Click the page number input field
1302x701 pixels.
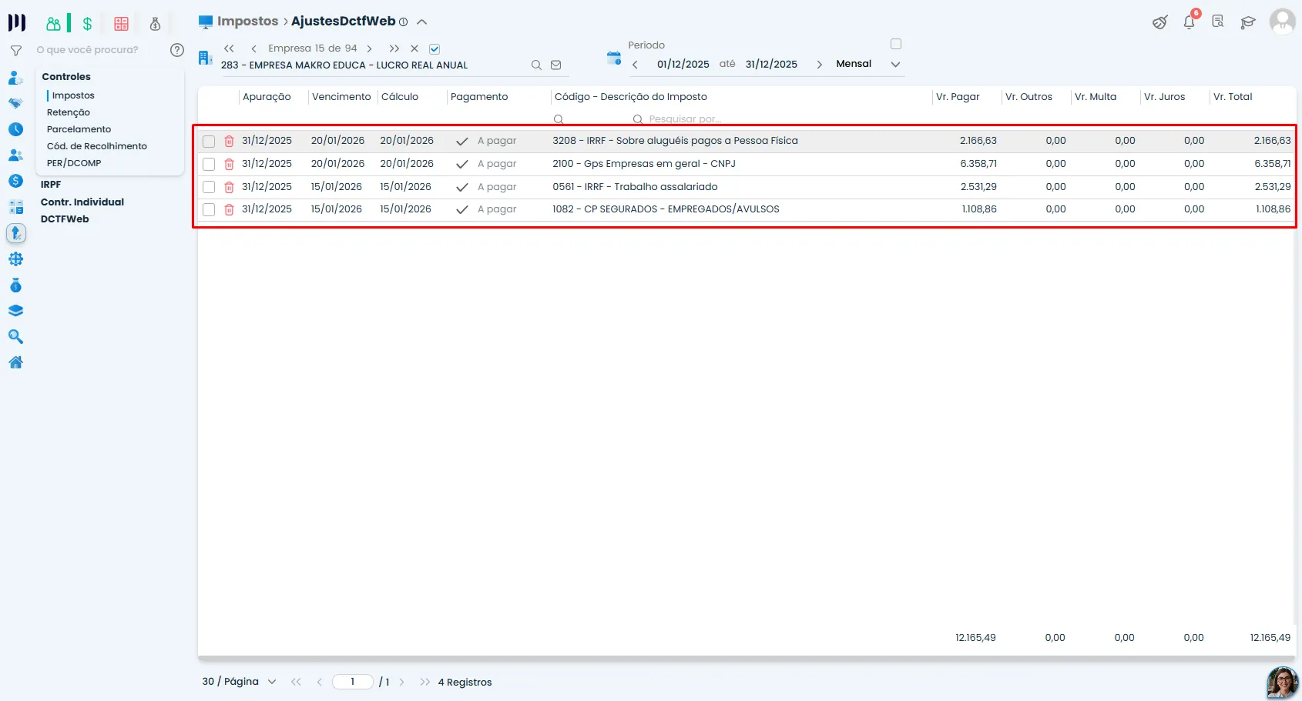point(353,682)
